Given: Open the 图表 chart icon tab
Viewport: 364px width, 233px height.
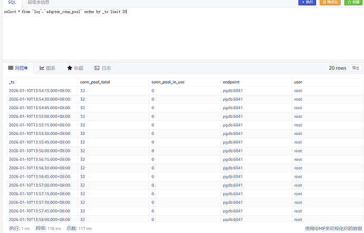Looking at the screenshot, I should pos(47,68).
